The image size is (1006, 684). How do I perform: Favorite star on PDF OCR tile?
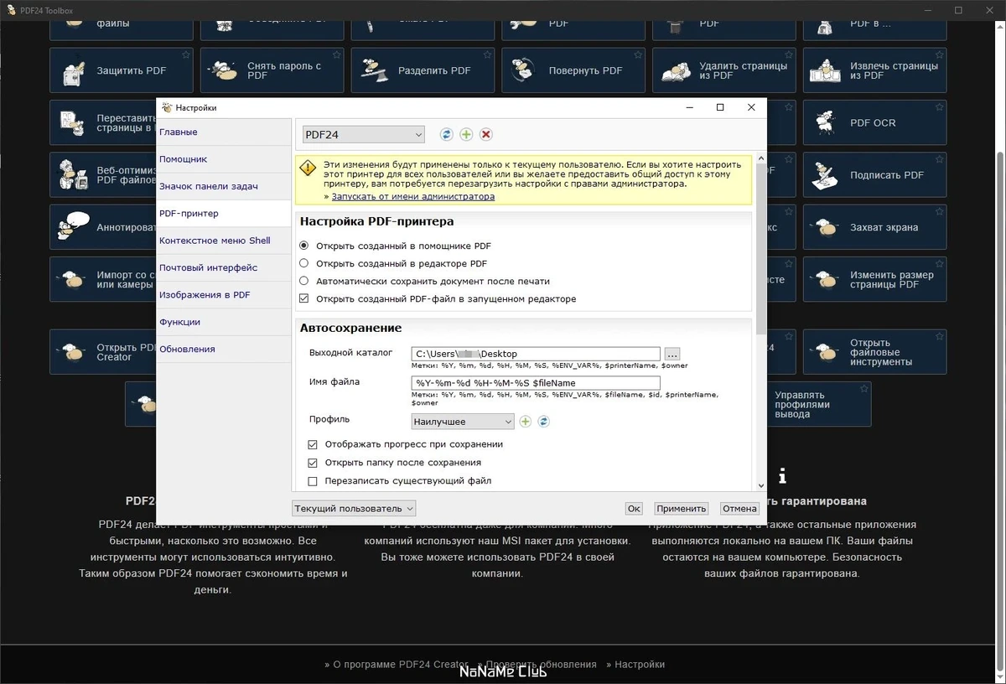(x=940, y=107)
